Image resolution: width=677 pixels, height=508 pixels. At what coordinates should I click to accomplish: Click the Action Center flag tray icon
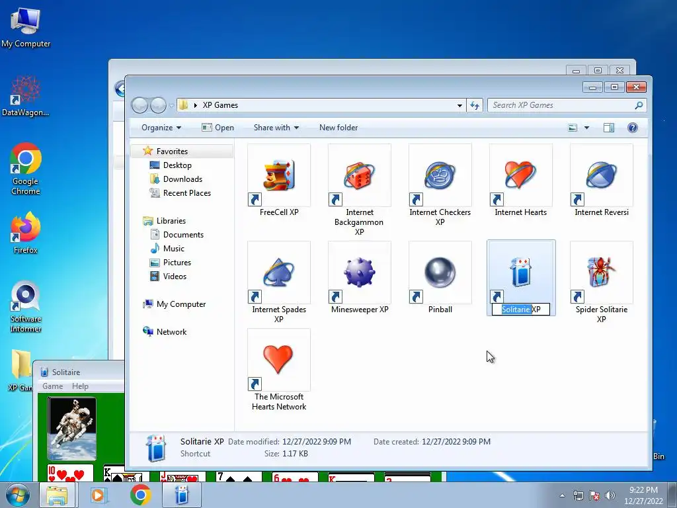tap(594, 495)
